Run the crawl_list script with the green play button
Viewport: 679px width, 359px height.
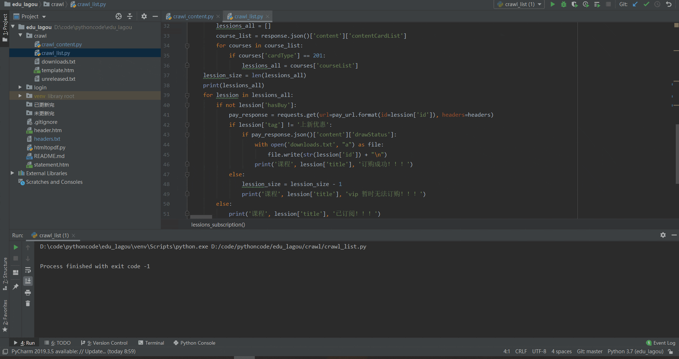tap(553, 4)
